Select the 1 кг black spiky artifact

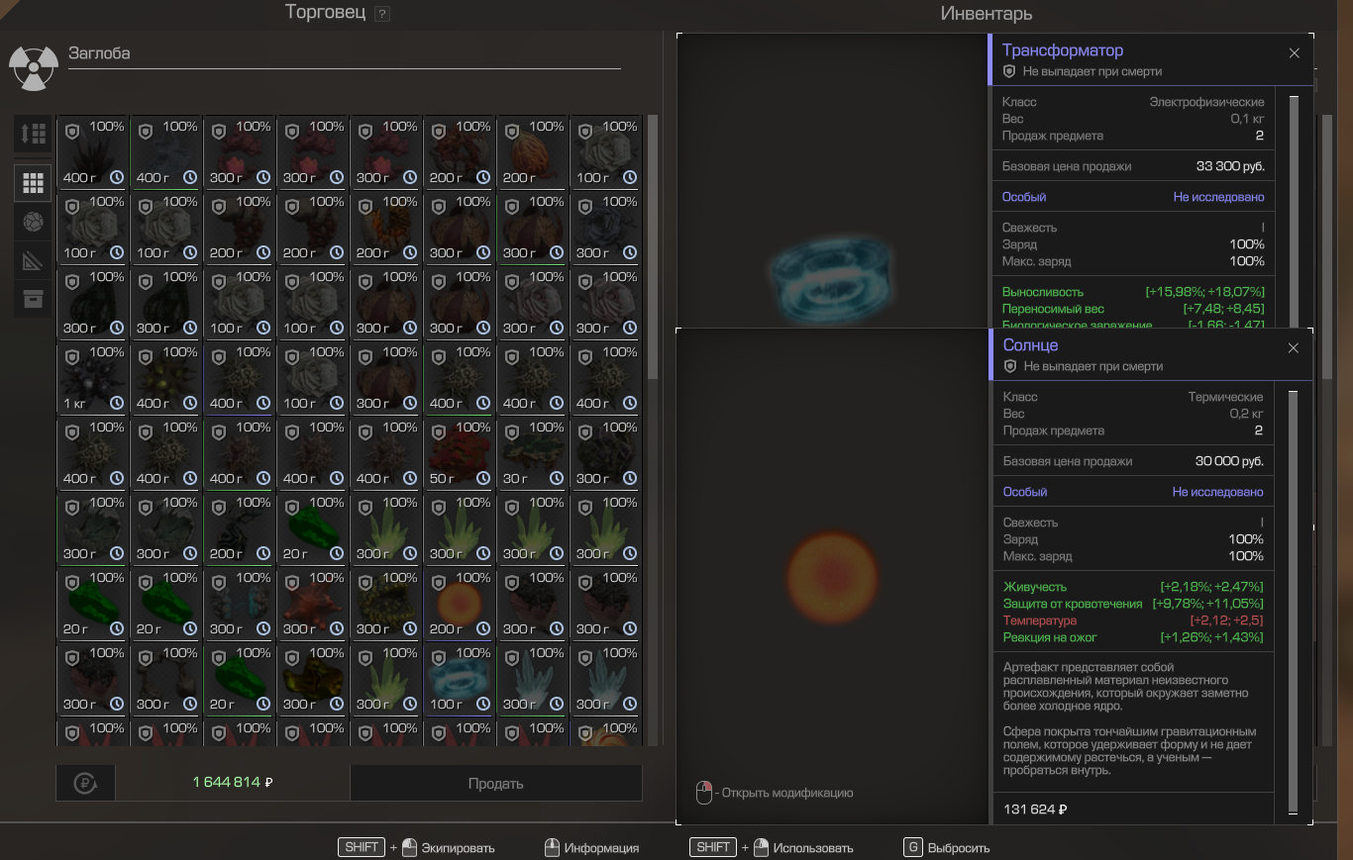click(x=93, y=378)
